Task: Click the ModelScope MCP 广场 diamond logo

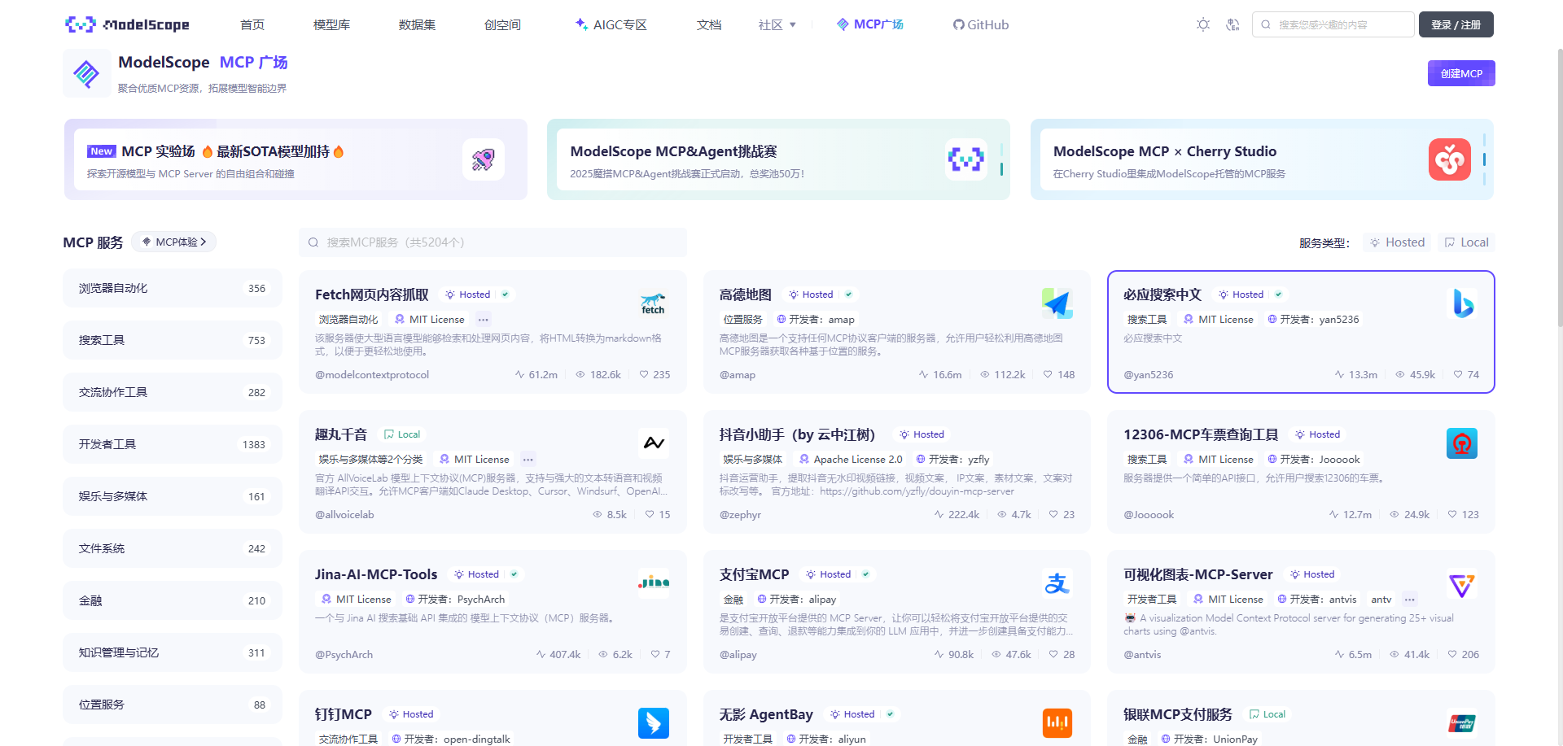Action: pyautogui.click(x=87, y=73)
